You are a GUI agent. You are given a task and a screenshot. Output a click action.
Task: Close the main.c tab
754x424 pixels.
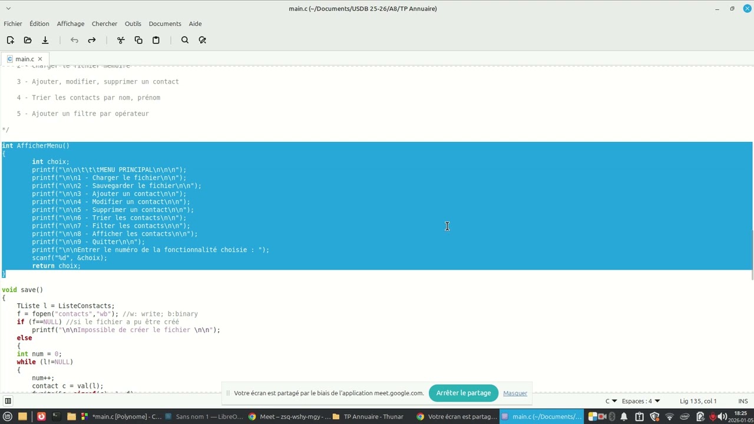(40, 59)
